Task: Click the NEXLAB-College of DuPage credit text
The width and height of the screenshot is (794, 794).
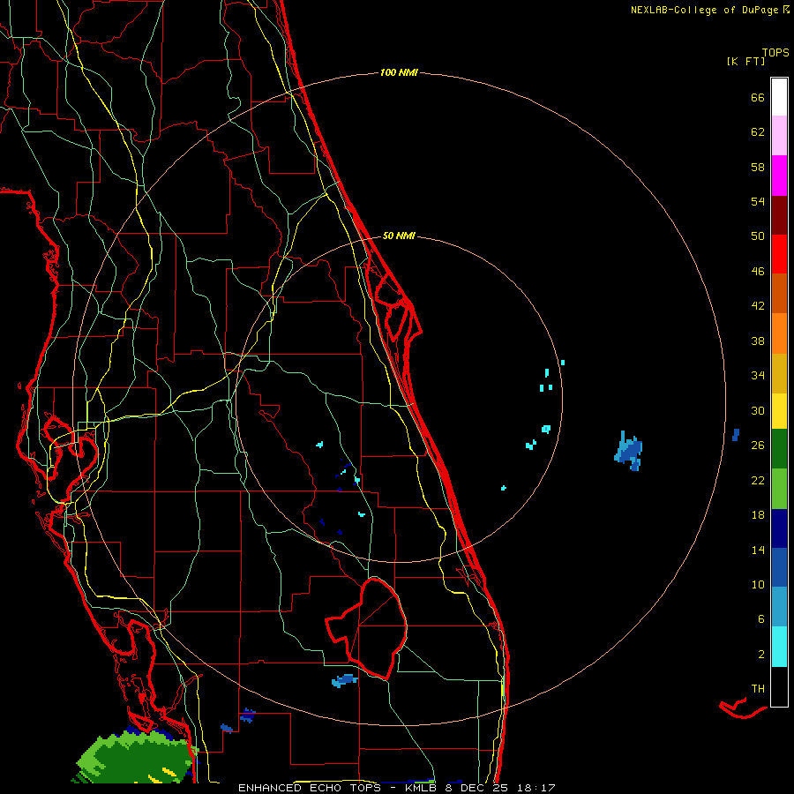Action: coord(710,10)
